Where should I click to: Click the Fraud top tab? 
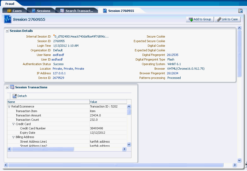pos(10,4)
